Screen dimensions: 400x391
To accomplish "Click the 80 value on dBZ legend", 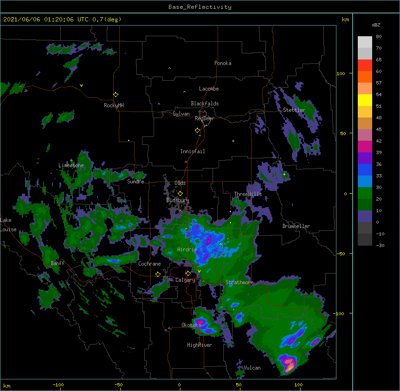I will [379, 37].
